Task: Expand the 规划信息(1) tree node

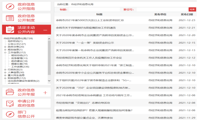Action: (5, 50)
